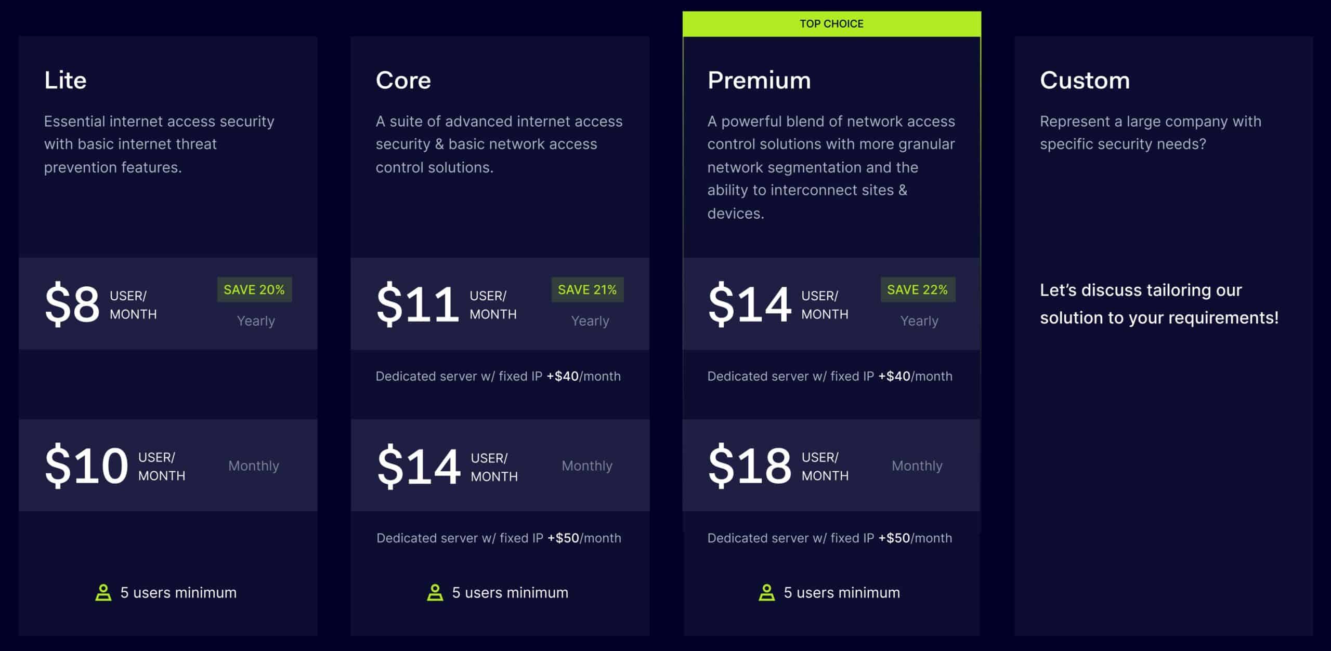The image size is (1331, 651).
Task: Click the user icon in the Premium plan
Action: point(766,592)
